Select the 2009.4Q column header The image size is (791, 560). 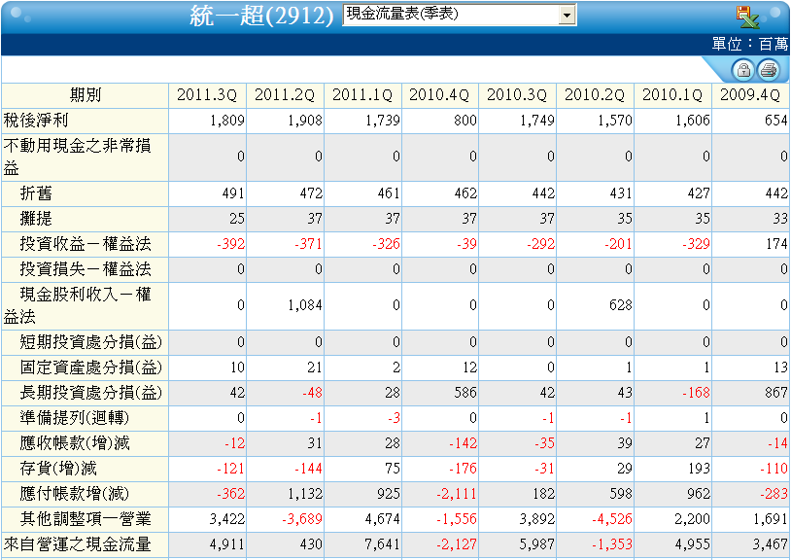[x=750, y=95]
